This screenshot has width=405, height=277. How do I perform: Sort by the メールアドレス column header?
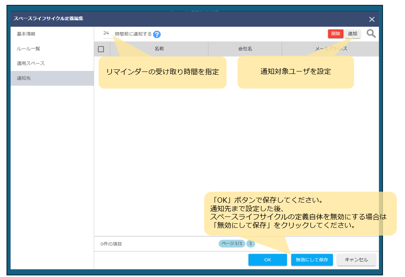(x=331, y=49)
